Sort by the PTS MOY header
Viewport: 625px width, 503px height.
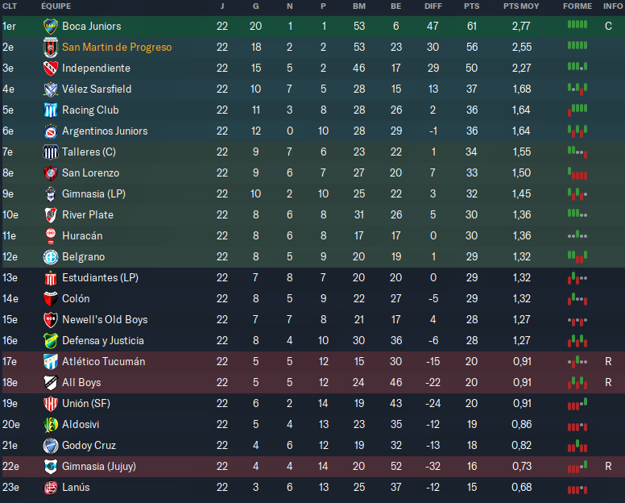click(x=521, y=6)
